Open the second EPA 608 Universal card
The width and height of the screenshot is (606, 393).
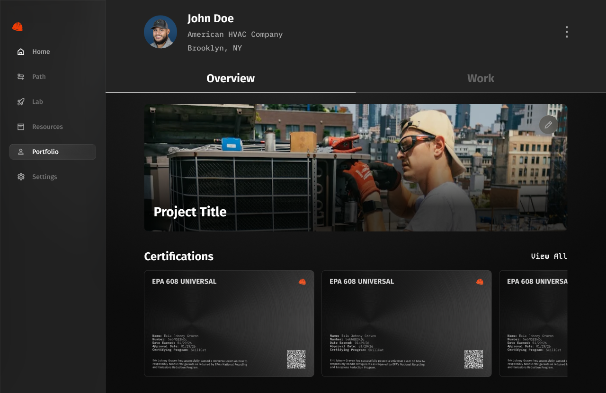coord(406,324)
